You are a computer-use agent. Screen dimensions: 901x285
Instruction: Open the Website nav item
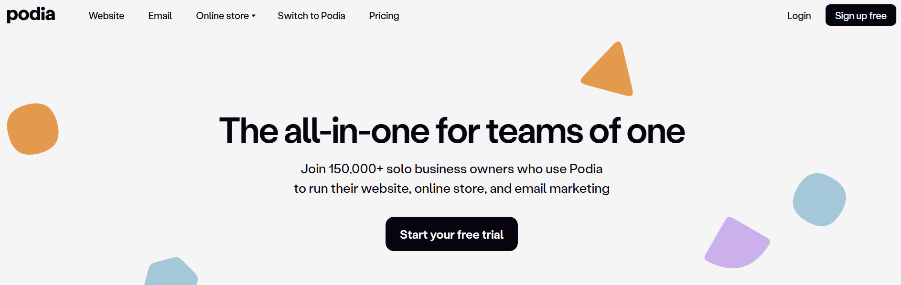pyautogui.click(x=106, y=16)
